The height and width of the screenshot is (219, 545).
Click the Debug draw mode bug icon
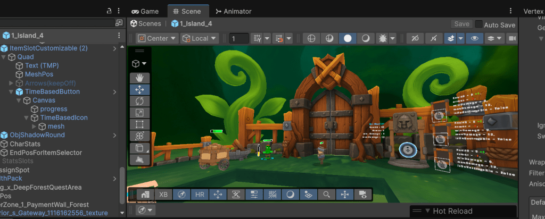point(383,38)
